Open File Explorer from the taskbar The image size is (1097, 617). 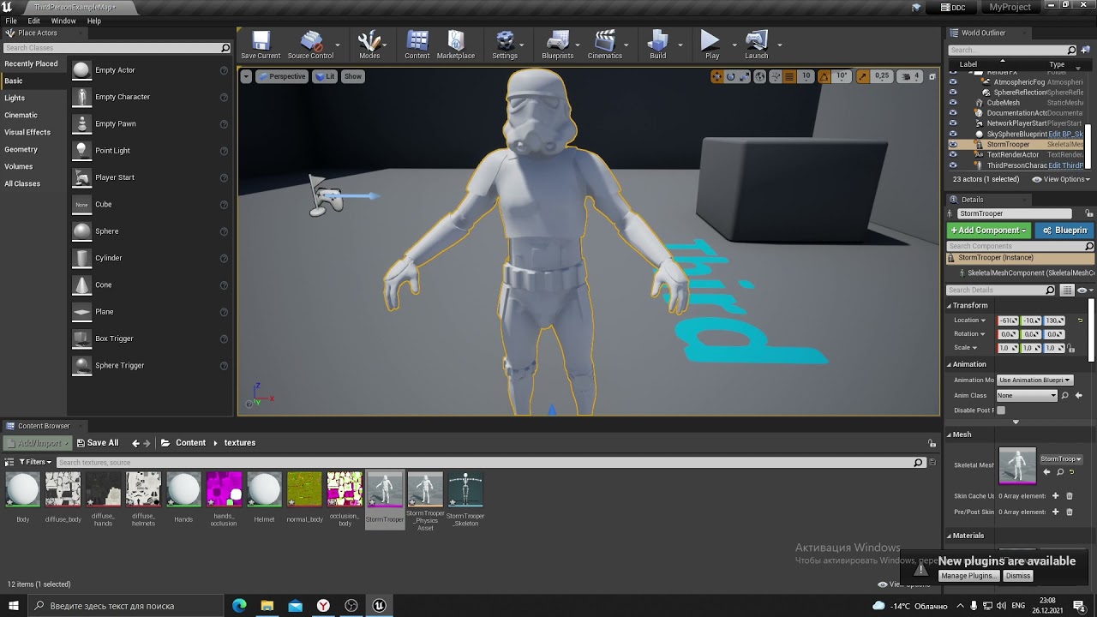pos(267,606)
